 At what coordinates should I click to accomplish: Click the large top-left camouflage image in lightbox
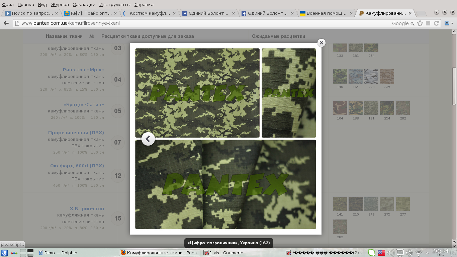click(x=197, y=93)
